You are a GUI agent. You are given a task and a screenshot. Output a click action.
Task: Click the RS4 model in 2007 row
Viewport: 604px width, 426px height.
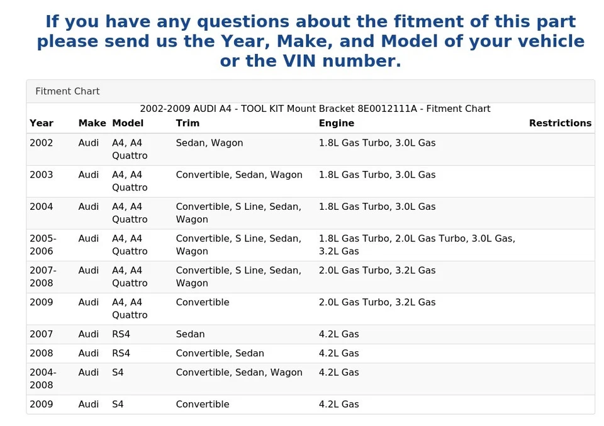[x=121, y=334]
